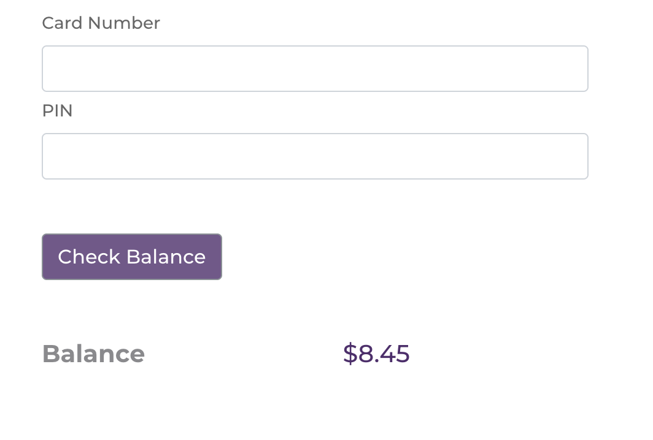The width and height of the screenshot is (653, 440).
Task: Place cursor in the PIN box
Action: coord(315,156)
